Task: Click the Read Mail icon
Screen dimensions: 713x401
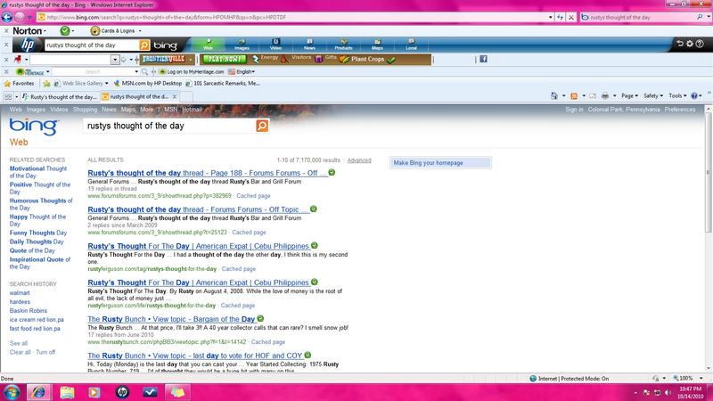Action: pos(593,96)
